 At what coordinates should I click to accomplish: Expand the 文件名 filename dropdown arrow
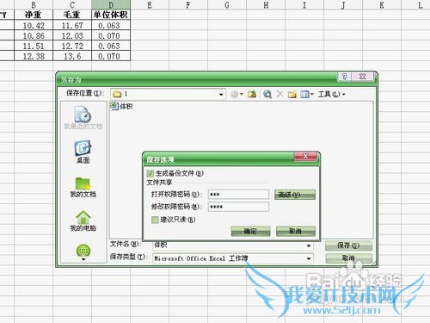click(309, 245)
